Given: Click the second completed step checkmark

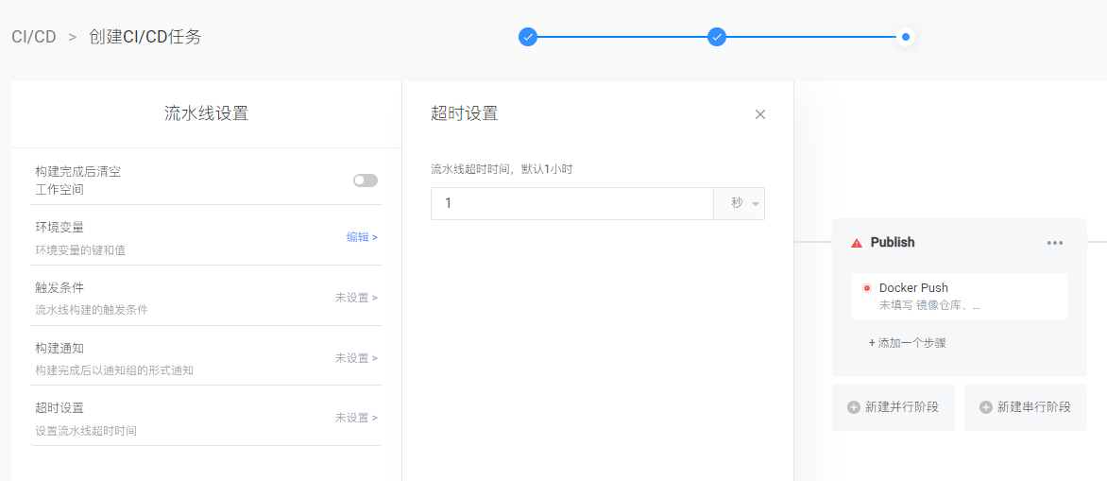Looking at the screenshot, I should [x=717, y=37].
